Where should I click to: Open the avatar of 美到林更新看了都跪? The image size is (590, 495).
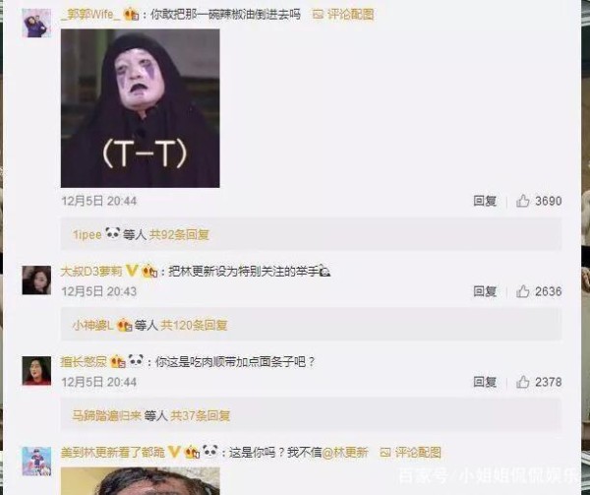tap(36, 462)
